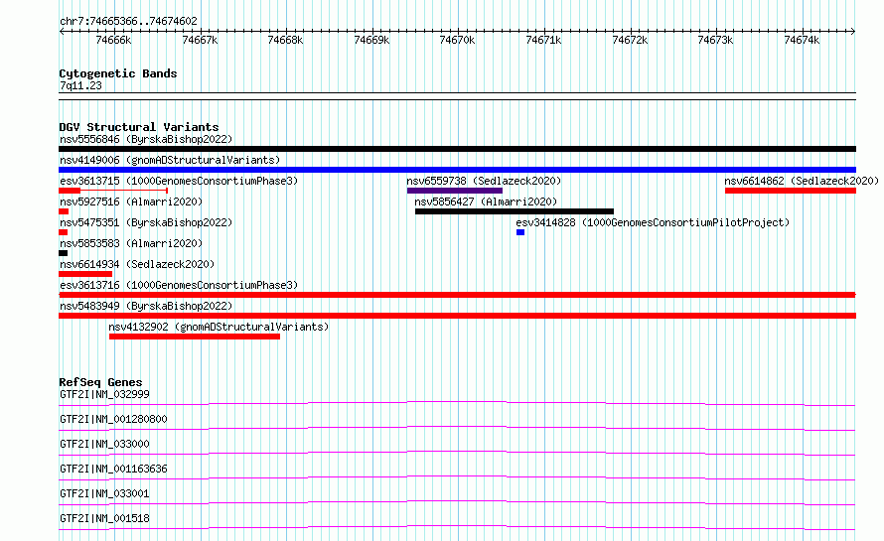884x541 pixels.
Task: Click nsv5556846 (ByrskaBishop2022) label
Action: point(146,139)
